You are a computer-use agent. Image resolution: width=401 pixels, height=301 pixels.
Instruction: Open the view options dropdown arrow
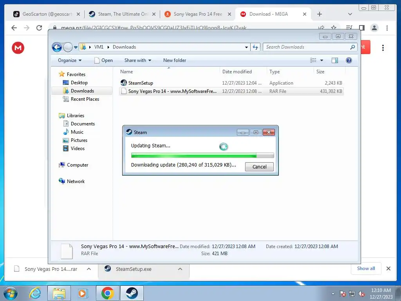tap(322, 60)
